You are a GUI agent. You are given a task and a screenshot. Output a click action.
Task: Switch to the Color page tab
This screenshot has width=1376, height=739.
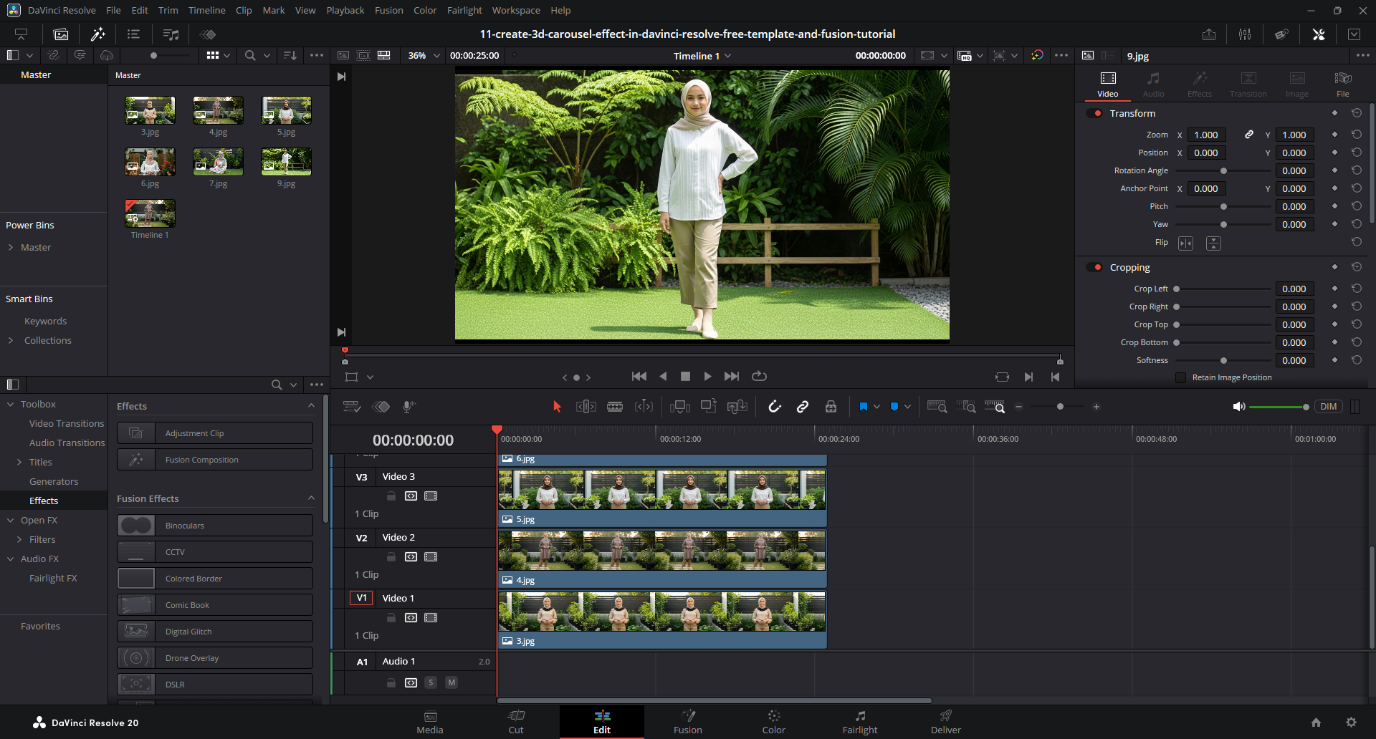pyautogui.click(x=773, y=722)
